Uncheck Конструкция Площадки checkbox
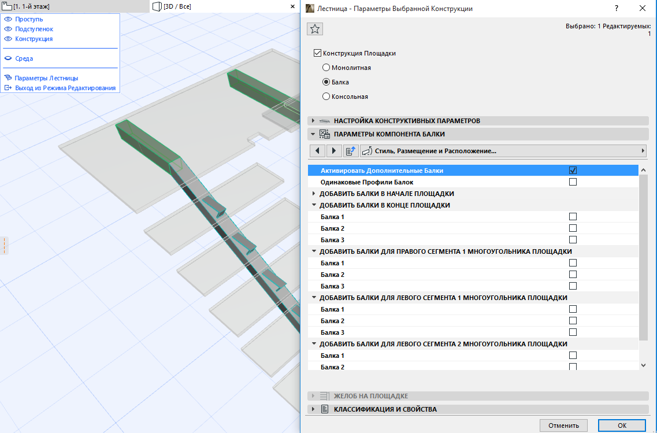The height and width of the screenshot is (433, 657). click(x=317, y=53)
